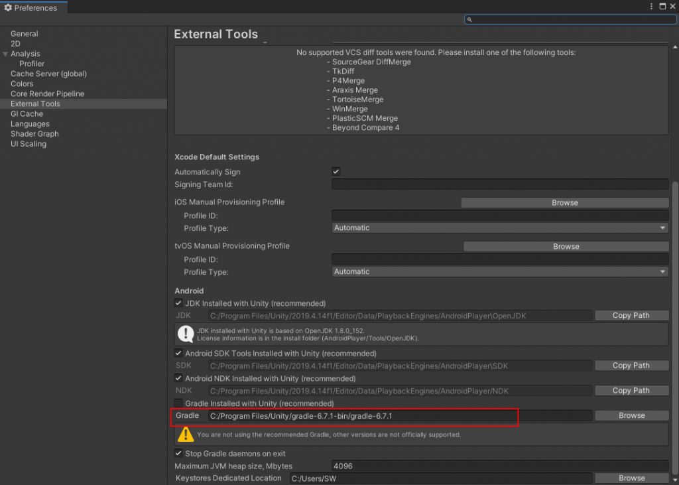
Task: Click the Maximum JVM heap size field
Action: (x=500, y=466)
